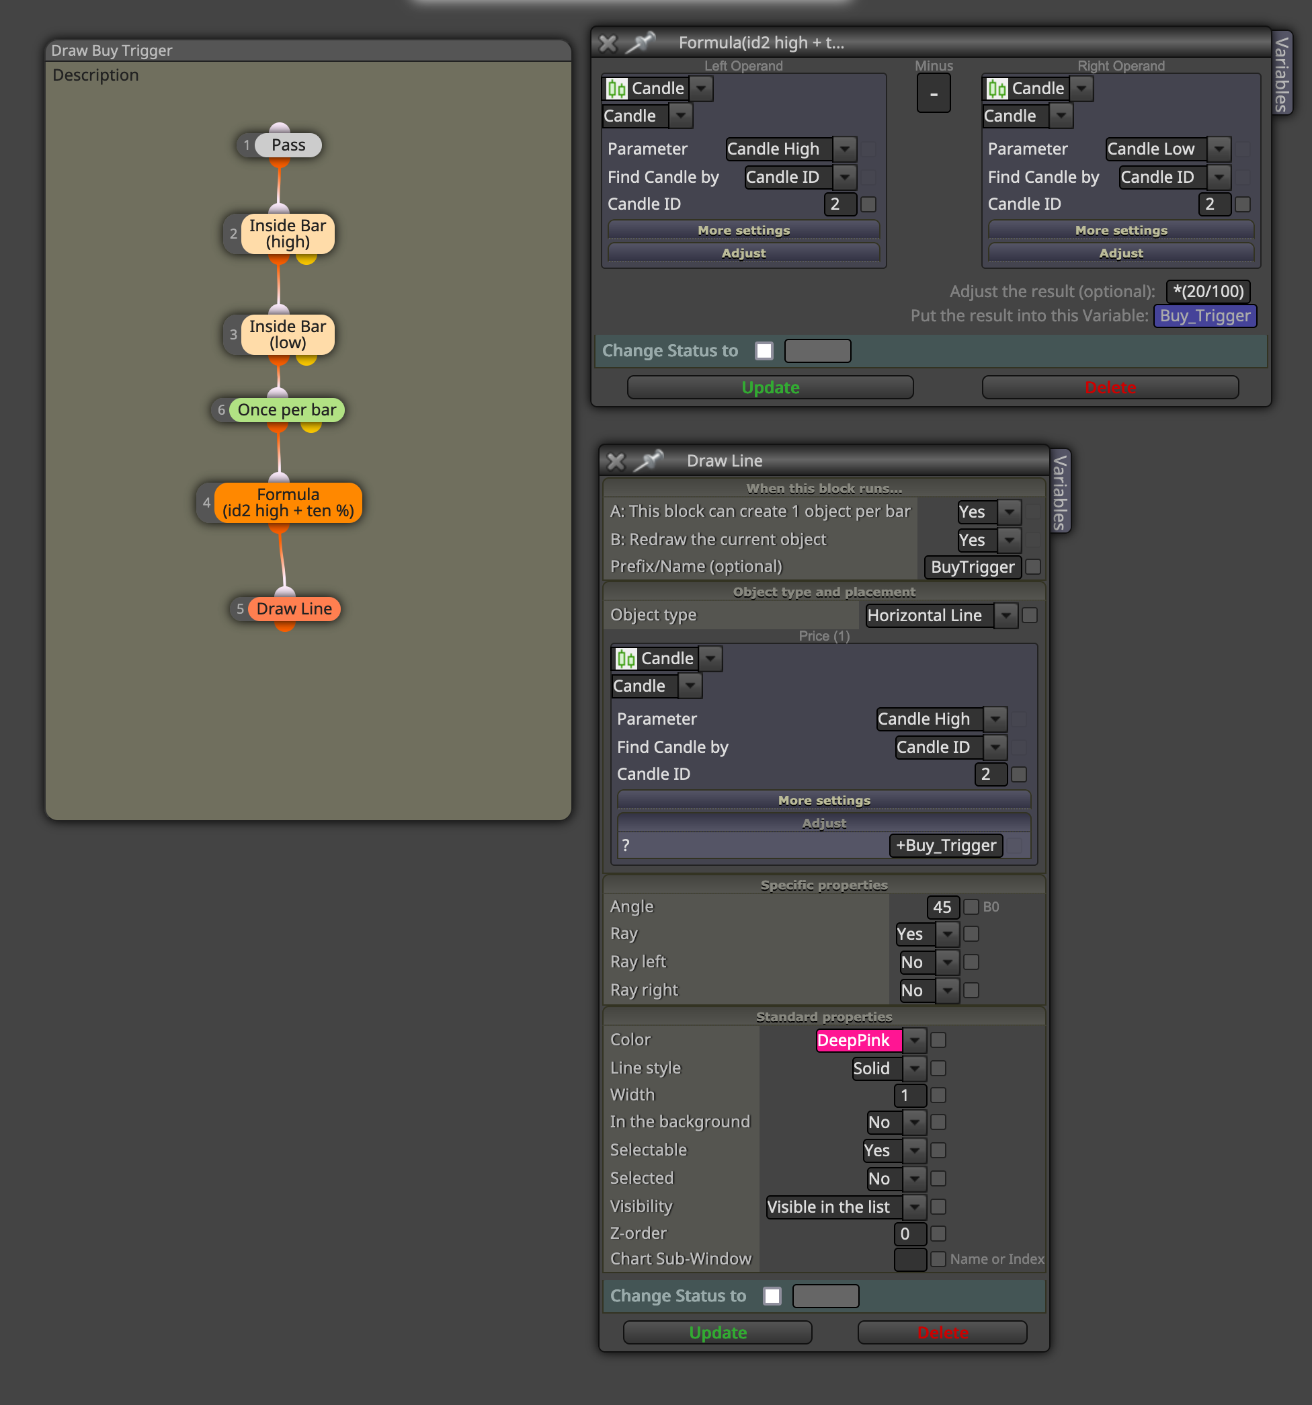Pin the Formula panel with pushpin icon
The height and width of the screenshot is (1405, 1312).
click(641, 42)
